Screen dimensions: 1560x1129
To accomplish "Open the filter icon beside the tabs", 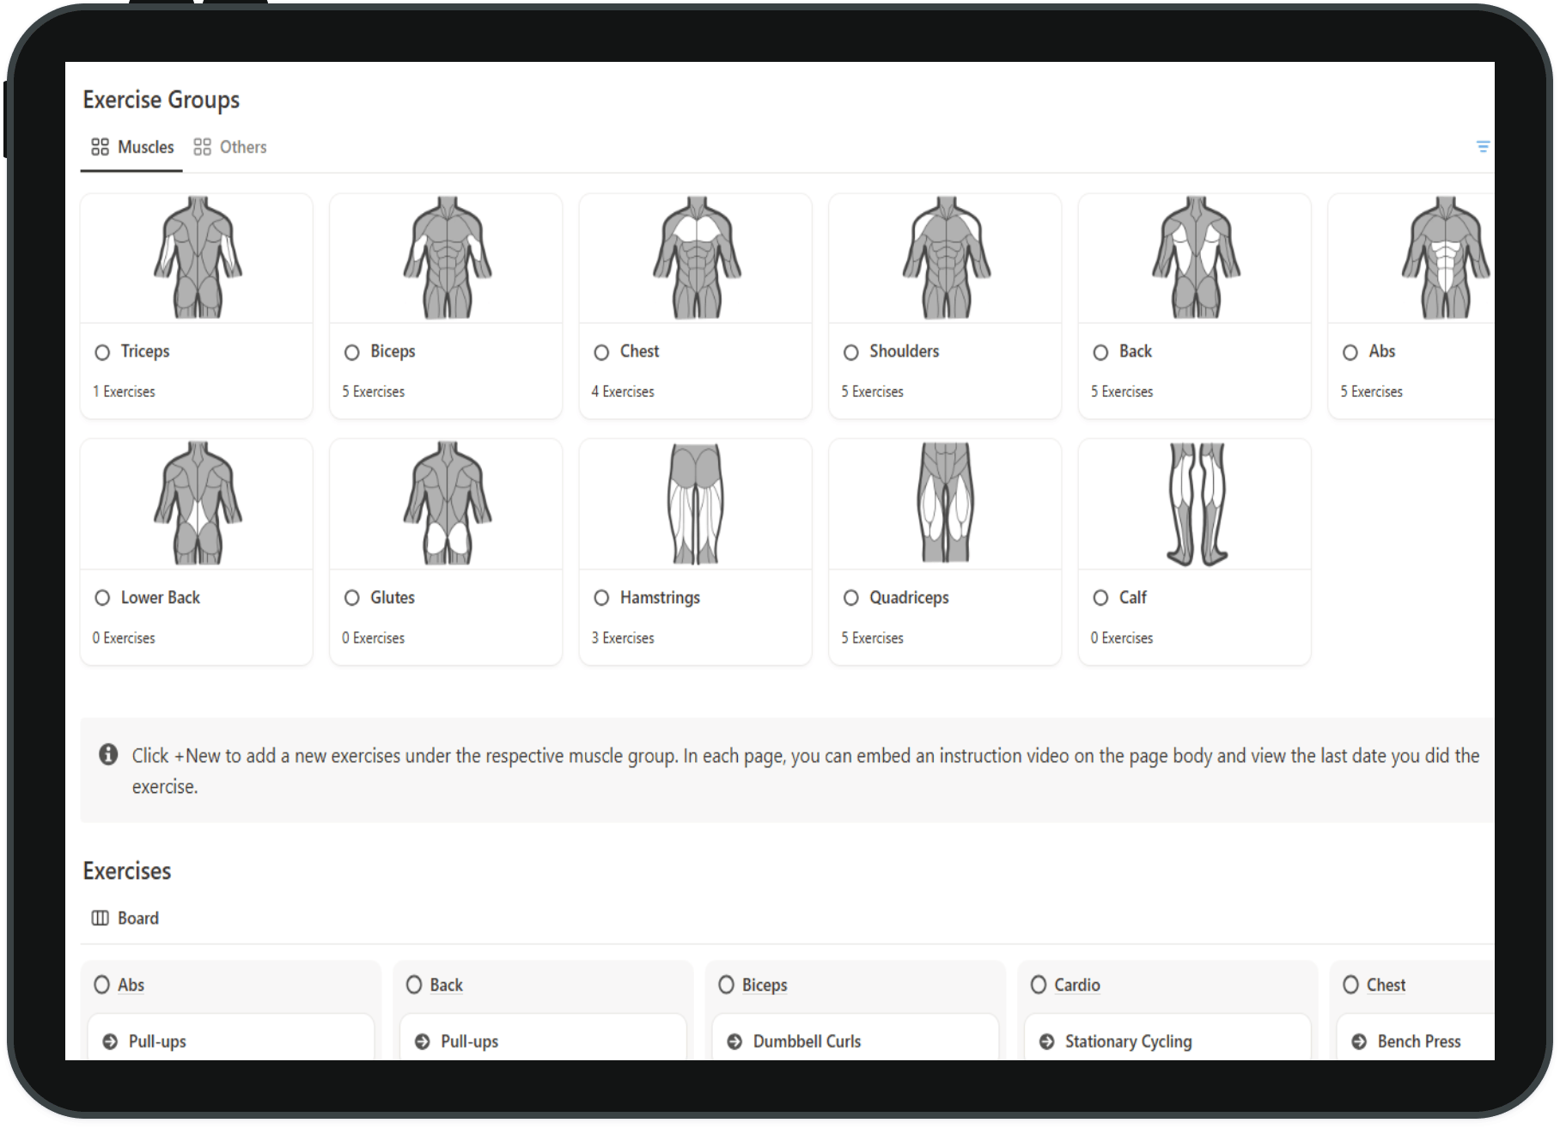I will [1483, 147].
